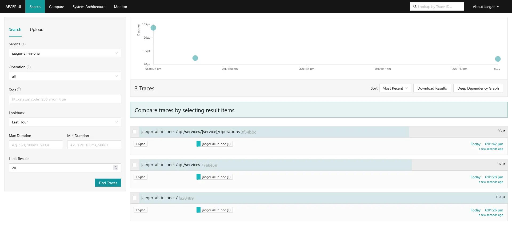The width and height of the screenshot is (512, 245).
Task: Click the 135µs trace dot on the chart
Action: click(x=153, y=28)
